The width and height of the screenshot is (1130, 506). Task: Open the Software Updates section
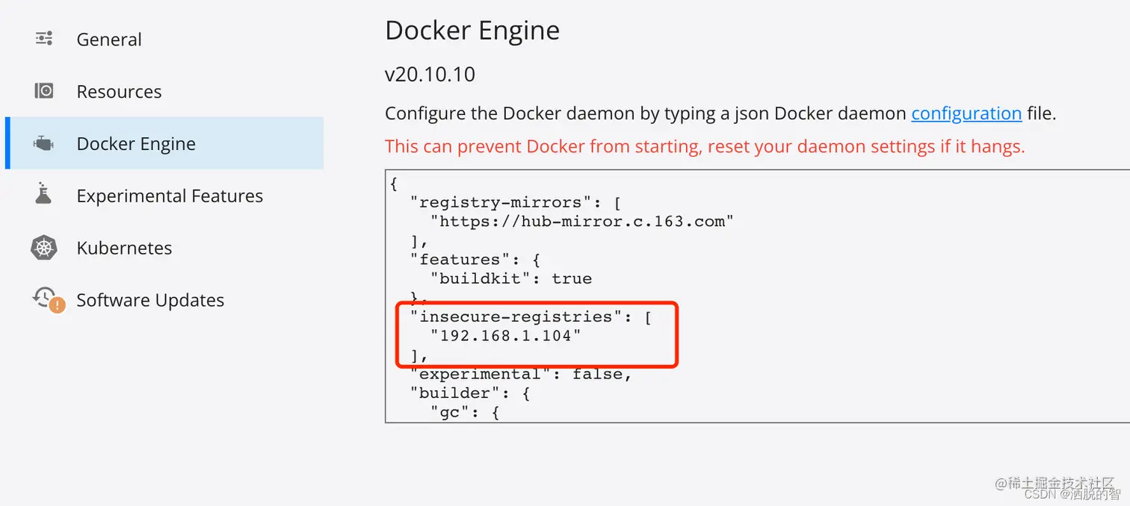150,300
